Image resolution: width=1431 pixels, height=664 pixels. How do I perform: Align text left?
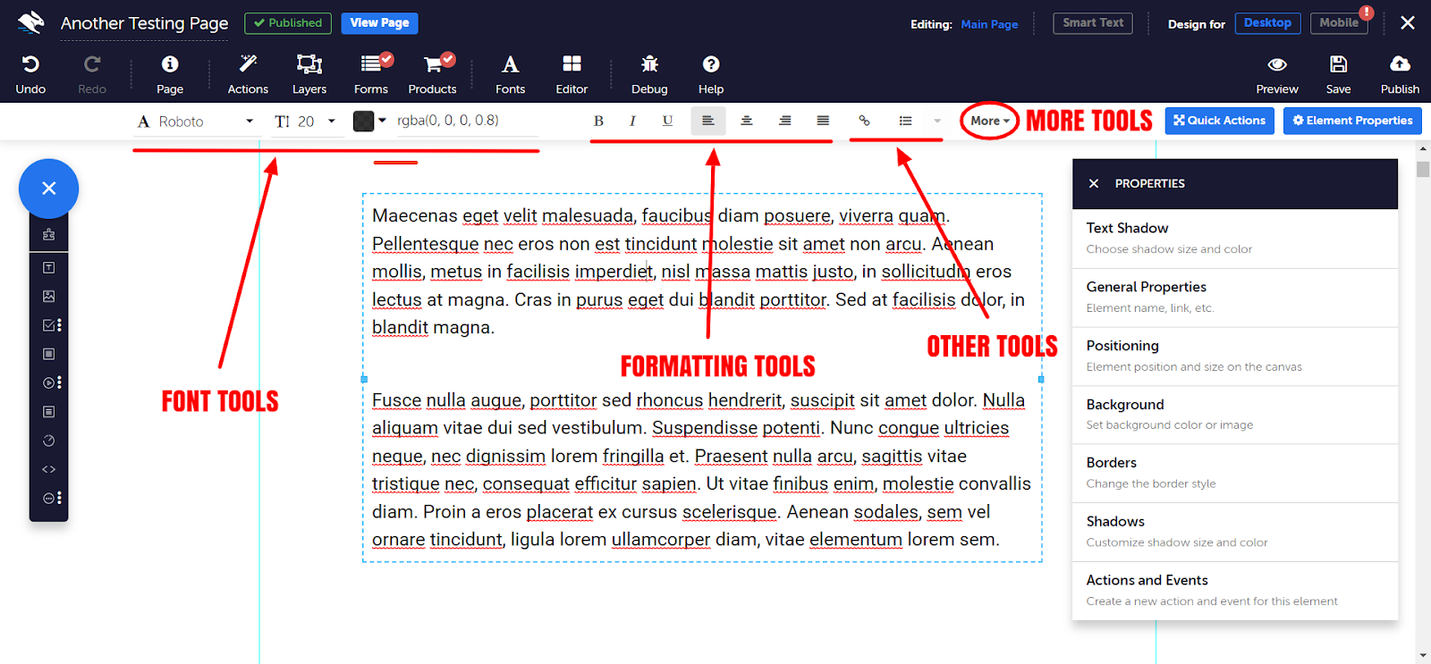707,121
